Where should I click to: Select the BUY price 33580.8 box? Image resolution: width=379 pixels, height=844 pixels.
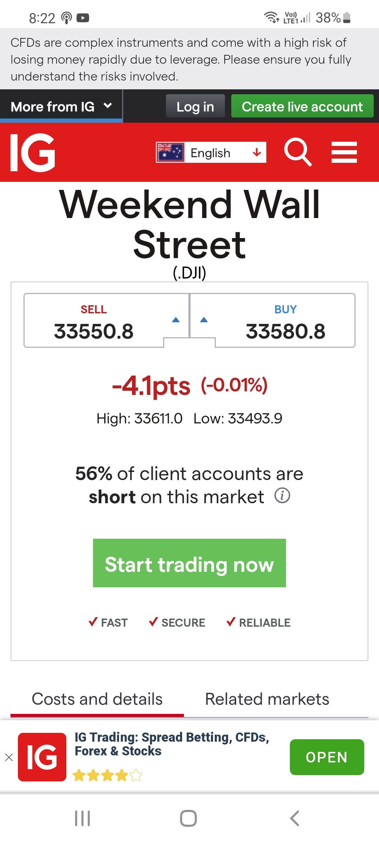(x=273, y=320)
